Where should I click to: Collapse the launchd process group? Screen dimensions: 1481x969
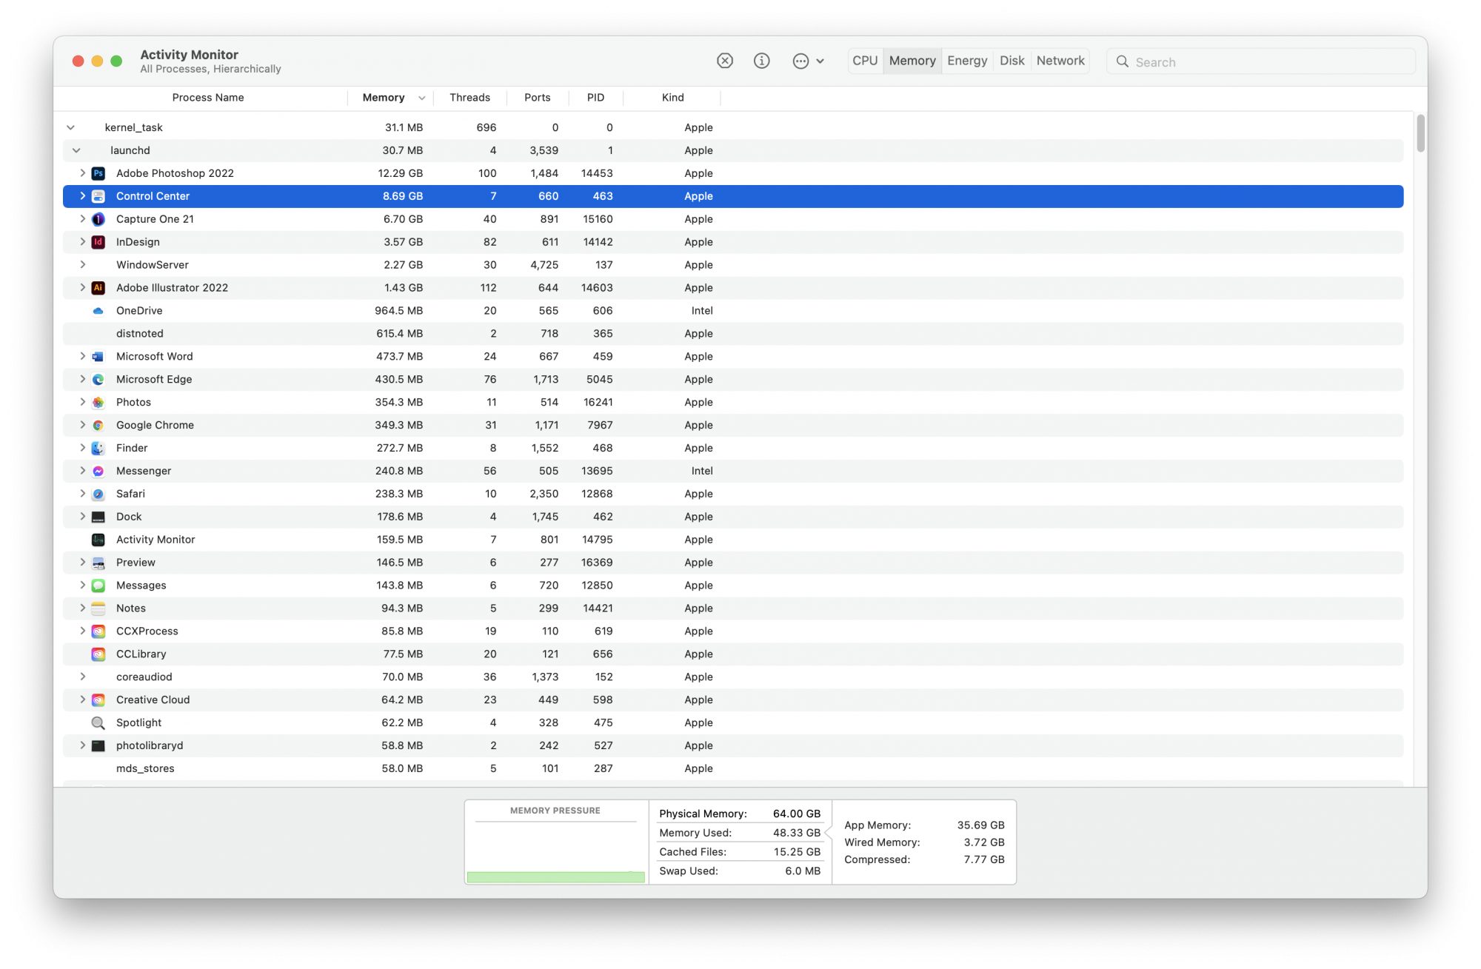(76, 151)
